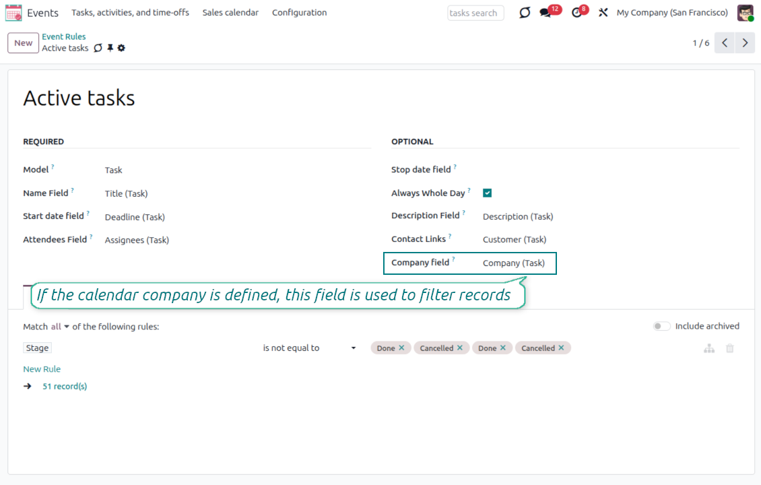Screen dimensions: 761x485
Task: Open the Configuration menu
Action: tap(299, 13)
